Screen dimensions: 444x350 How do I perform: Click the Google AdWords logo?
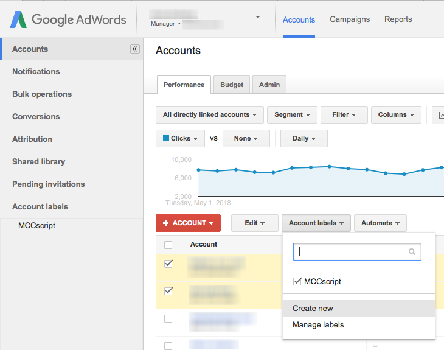point(68,19)
